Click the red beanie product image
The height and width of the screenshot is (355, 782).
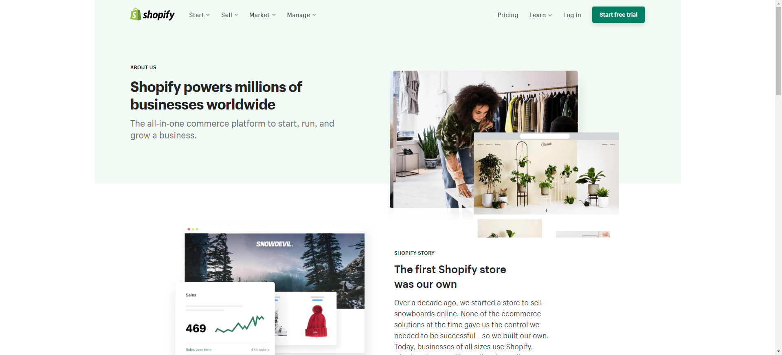pyautogui.click(x=316, y=322)
